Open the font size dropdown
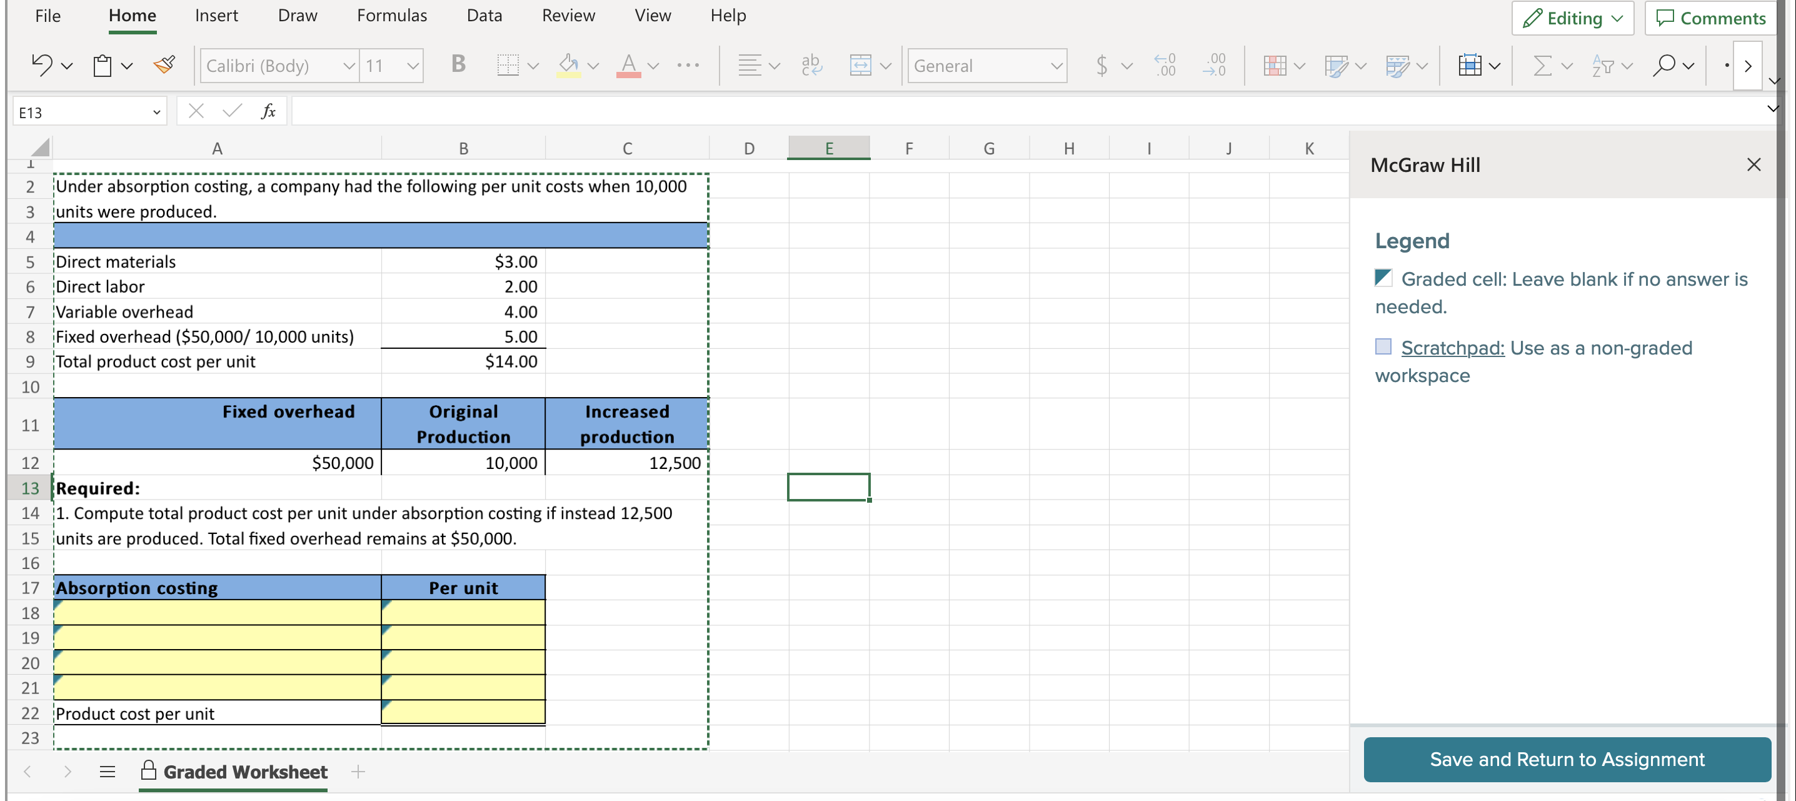The height and width of the screenshot is (801, 1796). pyautogui.click(x=413, y=66)
